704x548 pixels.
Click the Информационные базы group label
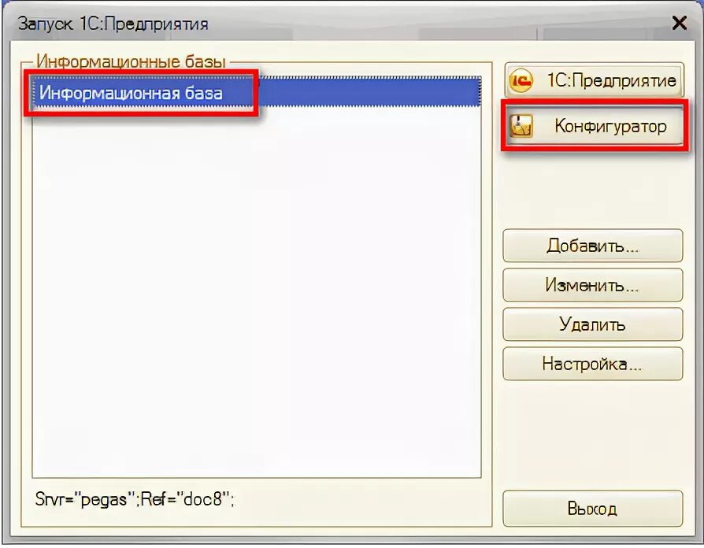tap(131, 61)
